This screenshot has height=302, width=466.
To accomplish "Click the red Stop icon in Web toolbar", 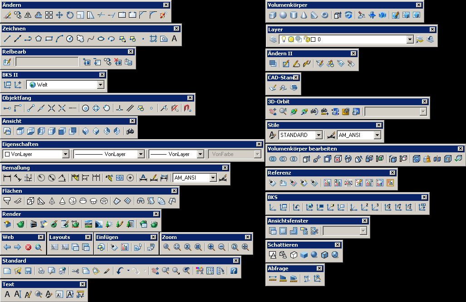I will [28, 248].
